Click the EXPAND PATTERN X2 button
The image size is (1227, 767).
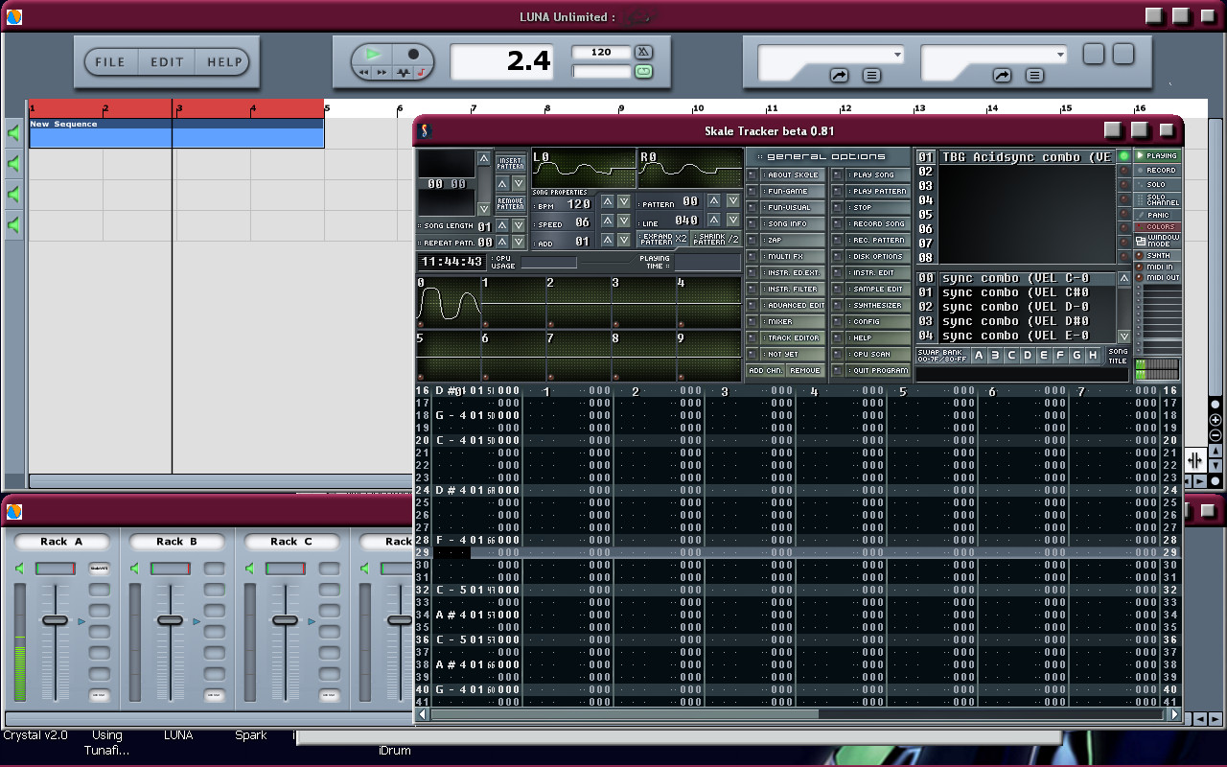[x=663, y=239]
